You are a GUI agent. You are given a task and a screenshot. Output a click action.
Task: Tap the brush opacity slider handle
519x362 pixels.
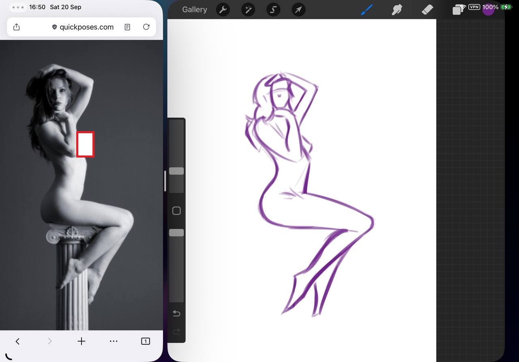click(x=176, y=233)
